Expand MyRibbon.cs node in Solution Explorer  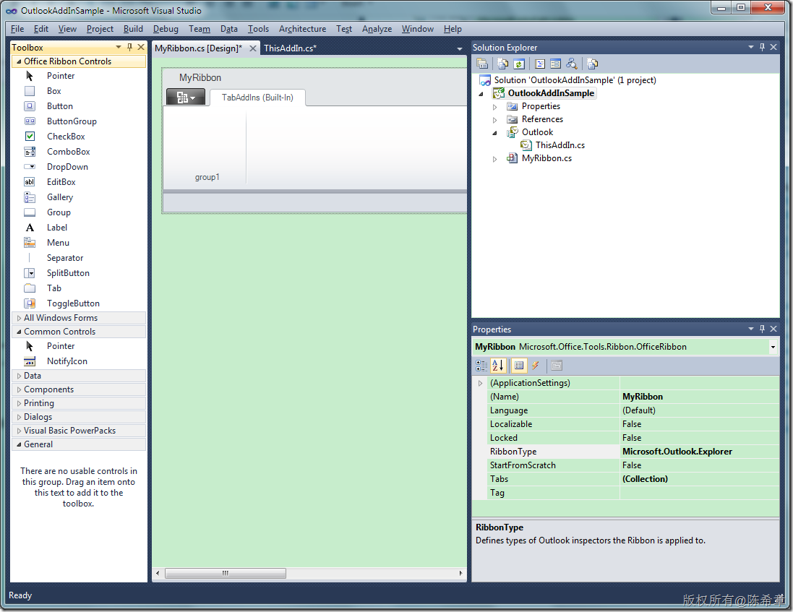click(x=494, y=159)
